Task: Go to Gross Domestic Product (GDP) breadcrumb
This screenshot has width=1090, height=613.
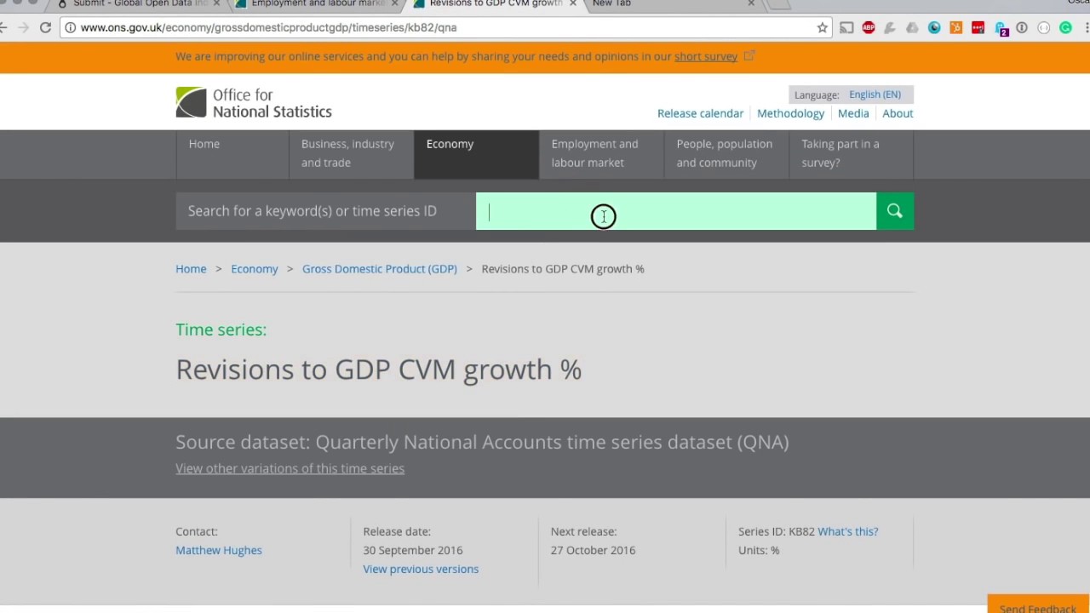Action: (380, 269)
